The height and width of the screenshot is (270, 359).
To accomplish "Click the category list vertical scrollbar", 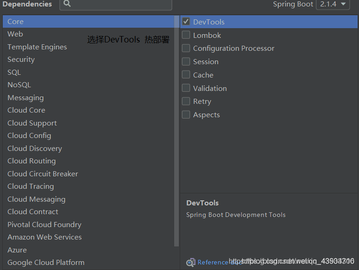I will tap(176, 131).
